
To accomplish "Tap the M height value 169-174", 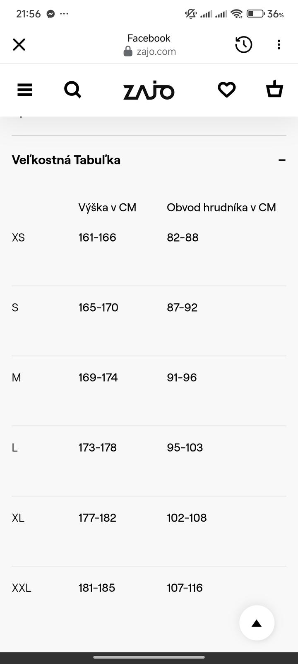I will point(98,378).
